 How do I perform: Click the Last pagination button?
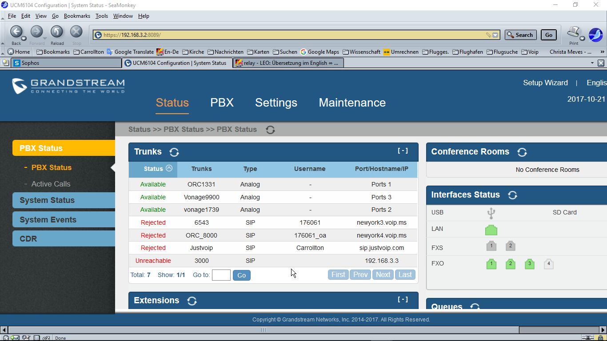click(405, 275)
